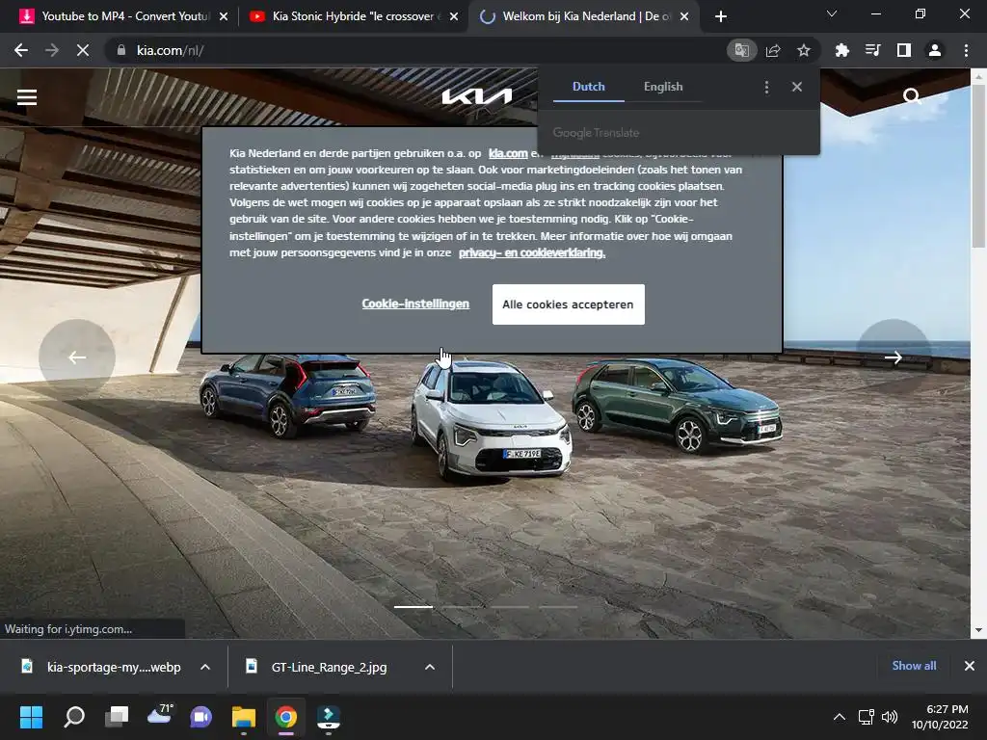Open the weather widget showing 71°
The image size is (987, 740).
coord(159,715)
